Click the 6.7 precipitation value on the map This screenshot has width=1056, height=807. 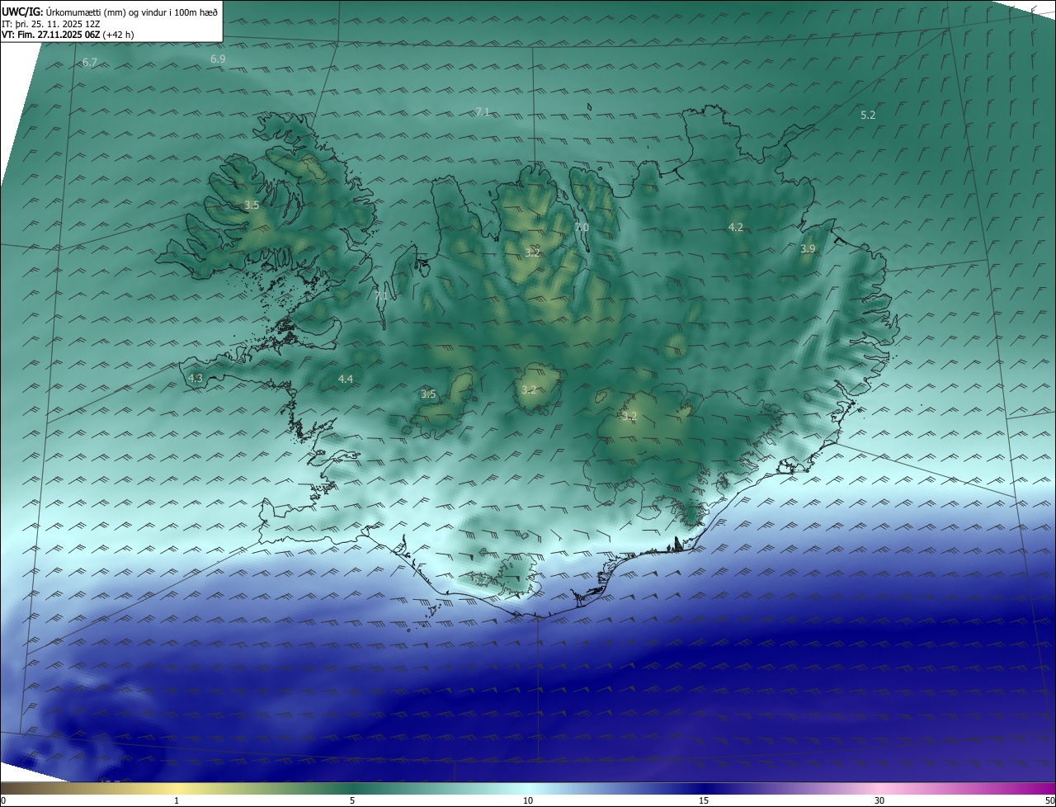tap(90, 63)
